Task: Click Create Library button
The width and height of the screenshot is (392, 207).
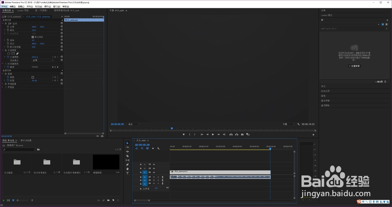Action: click(x=354, y=66)
